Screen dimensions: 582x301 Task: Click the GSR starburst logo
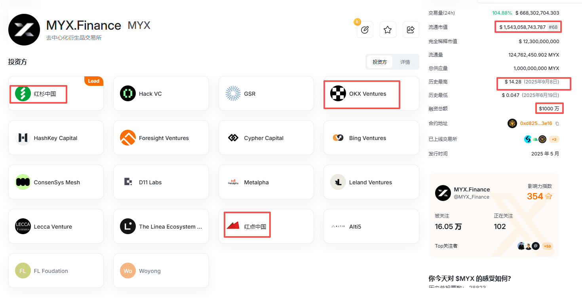click(233, 94)
